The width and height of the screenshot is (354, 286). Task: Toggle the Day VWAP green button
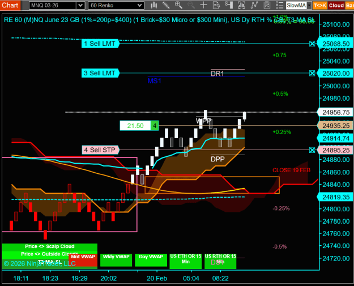pyautogui.click(x=151, y=260)
